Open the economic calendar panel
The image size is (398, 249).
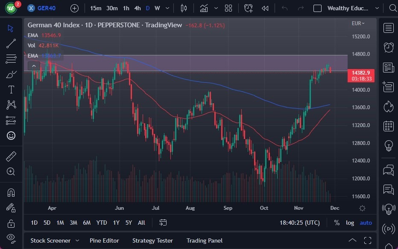pyautogui.click(x=388, y=126)
